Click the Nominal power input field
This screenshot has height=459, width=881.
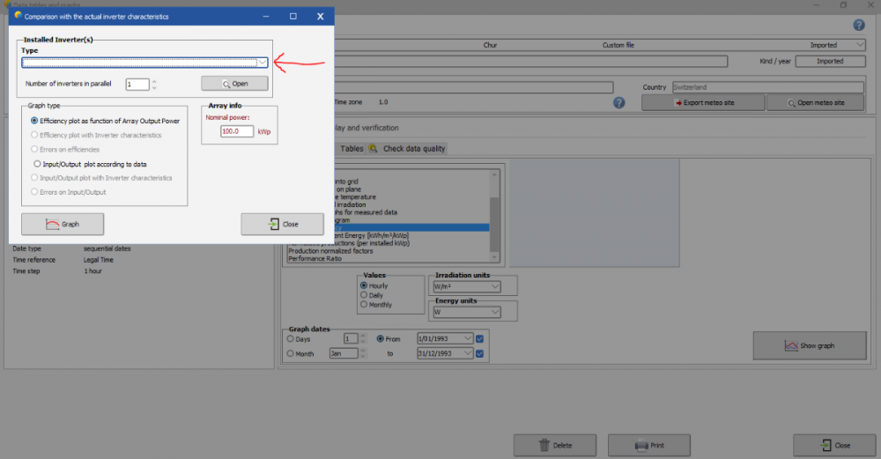(x=237, y=131)
